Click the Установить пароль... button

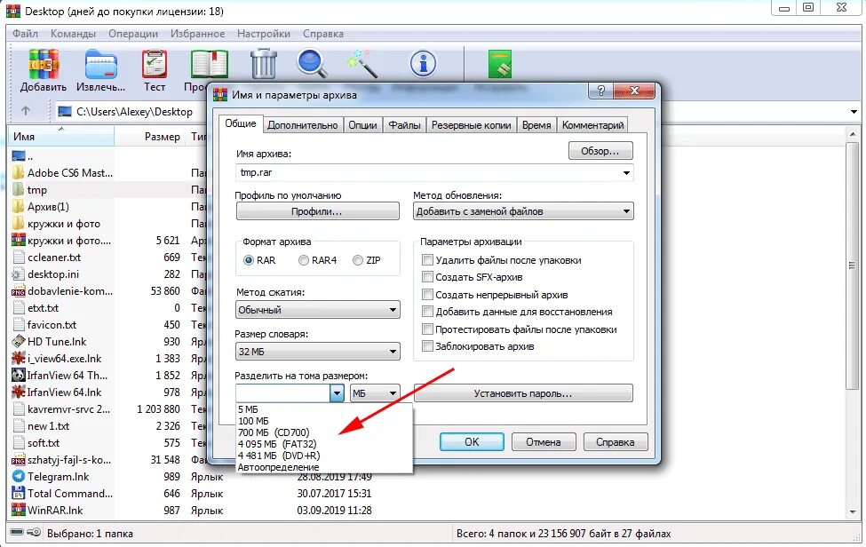523,393
